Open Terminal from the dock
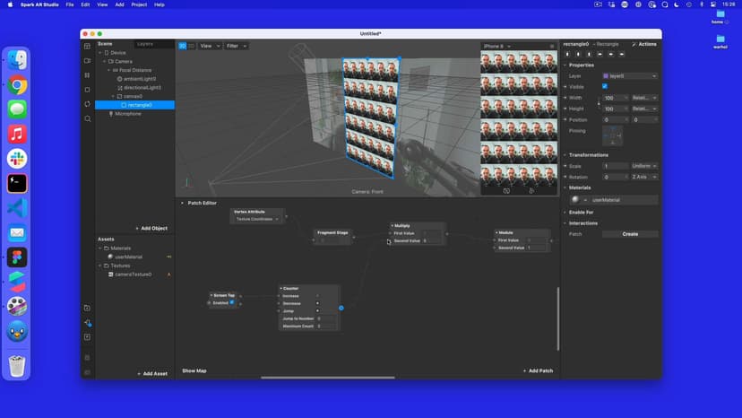This screenshot has width=742, height=418. (x=17, y=183)
